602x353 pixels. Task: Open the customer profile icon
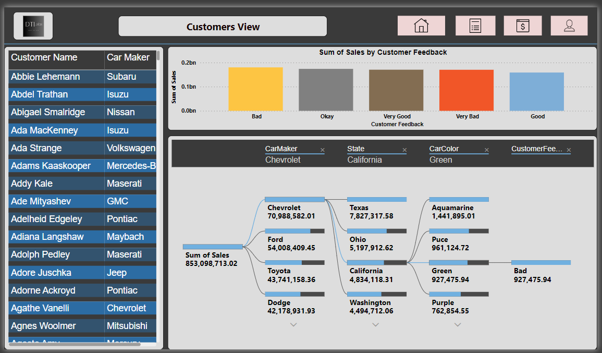569,25
